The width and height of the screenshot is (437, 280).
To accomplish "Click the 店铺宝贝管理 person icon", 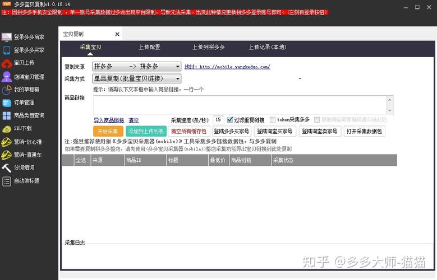I will pos(6,77).
